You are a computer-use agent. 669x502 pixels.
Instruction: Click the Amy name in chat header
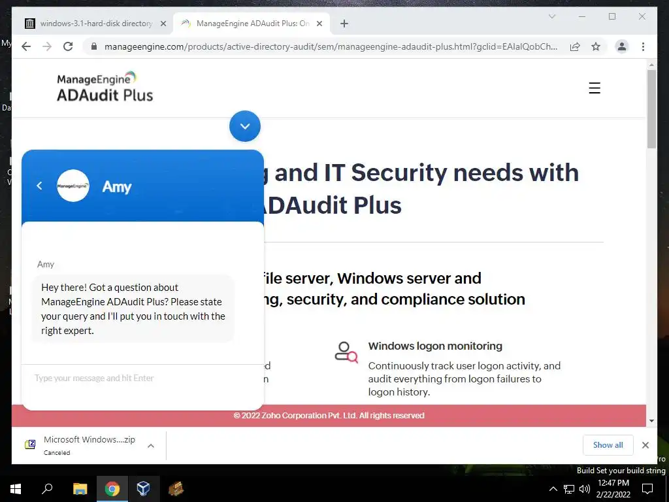coord(117,186)
